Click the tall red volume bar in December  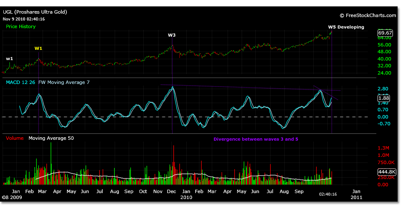point(173,165)
